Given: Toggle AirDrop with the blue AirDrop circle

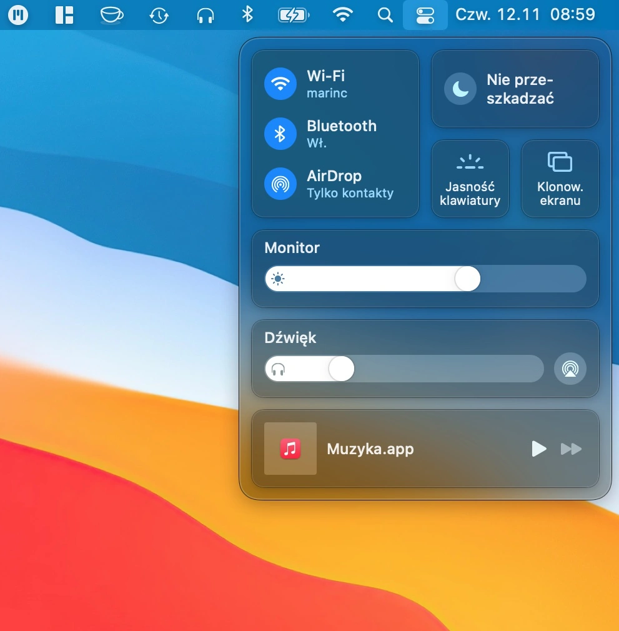Looking at the screenshot, I should (x=280, y=184).
